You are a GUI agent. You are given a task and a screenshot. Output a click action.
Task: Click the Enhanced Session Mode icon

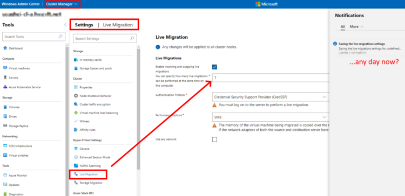coord(76,157)
